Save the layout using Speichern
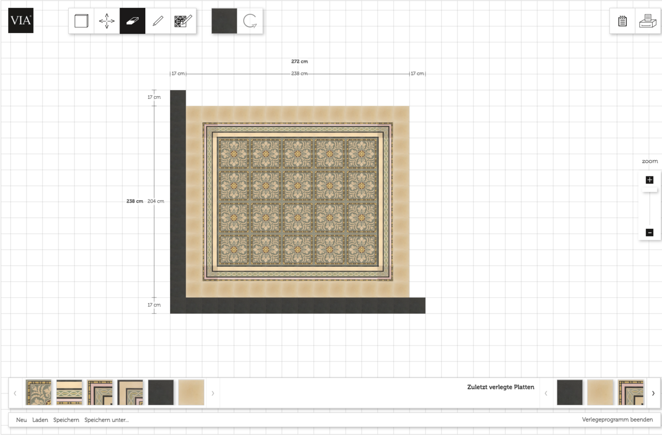 [x=66, y=419]
